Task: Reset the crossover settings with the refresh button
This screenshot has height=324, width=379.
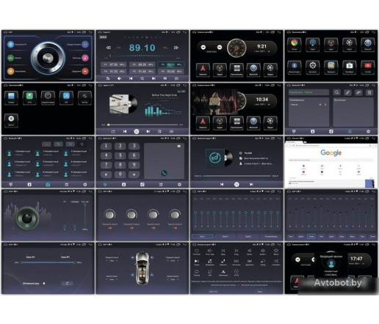Action: (x=67, y=284)
